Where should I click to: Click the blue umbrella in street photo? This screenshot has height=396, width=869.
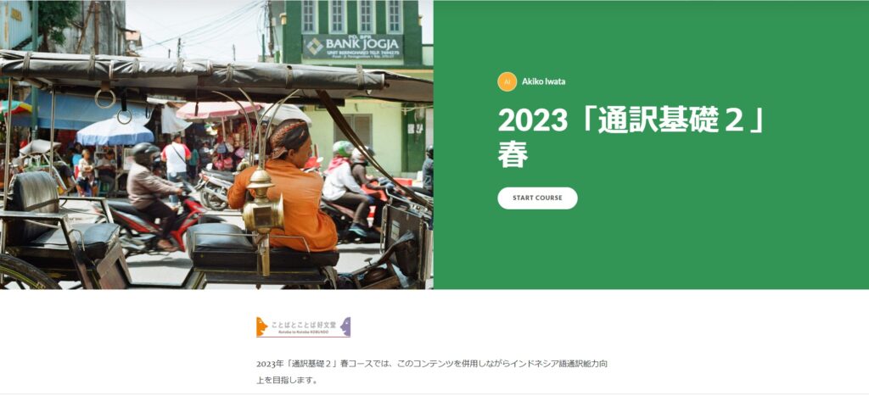pos(115,133)
